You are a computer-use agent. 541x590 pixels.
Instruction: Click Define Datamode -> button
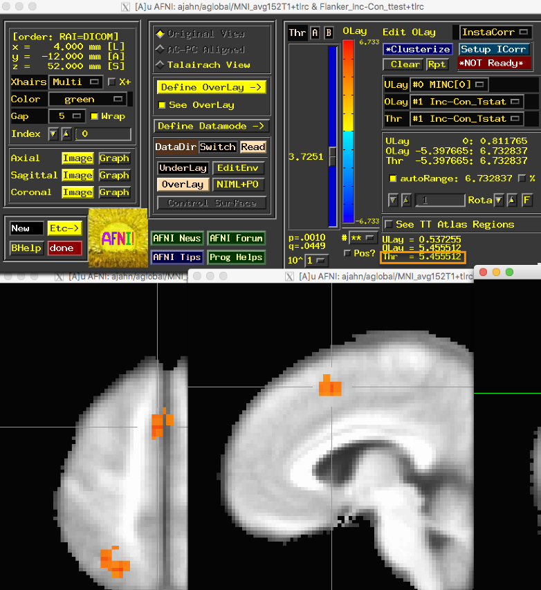click(211, 126)
